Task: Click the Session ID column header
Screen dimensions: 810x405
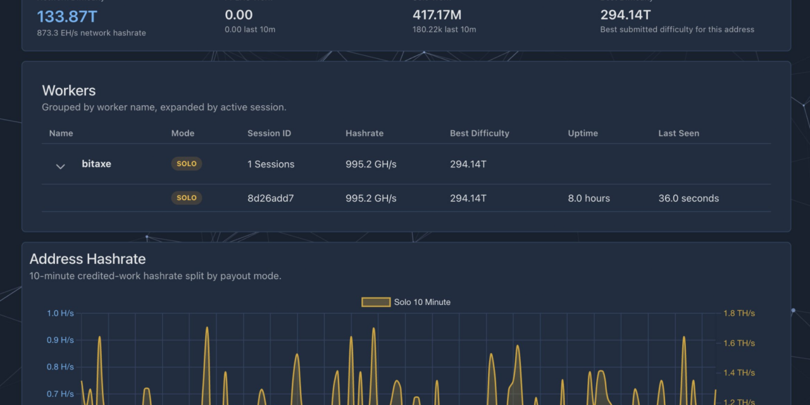Action: [269, 134]
